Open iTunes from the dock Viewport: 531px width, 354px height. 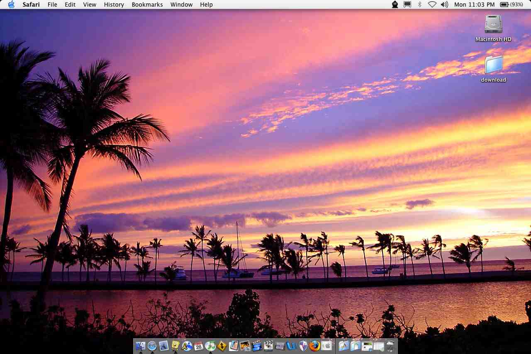pos(210,346)
